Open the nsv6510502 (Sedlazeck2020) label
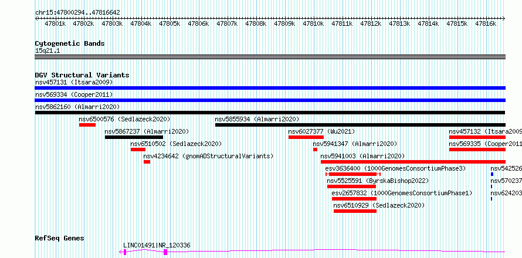Viewport: 522px width, 258px height. click(176, 144)
